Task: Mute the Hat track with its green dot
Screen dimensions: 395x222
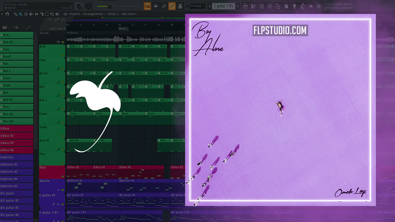Action: (63, 96)
